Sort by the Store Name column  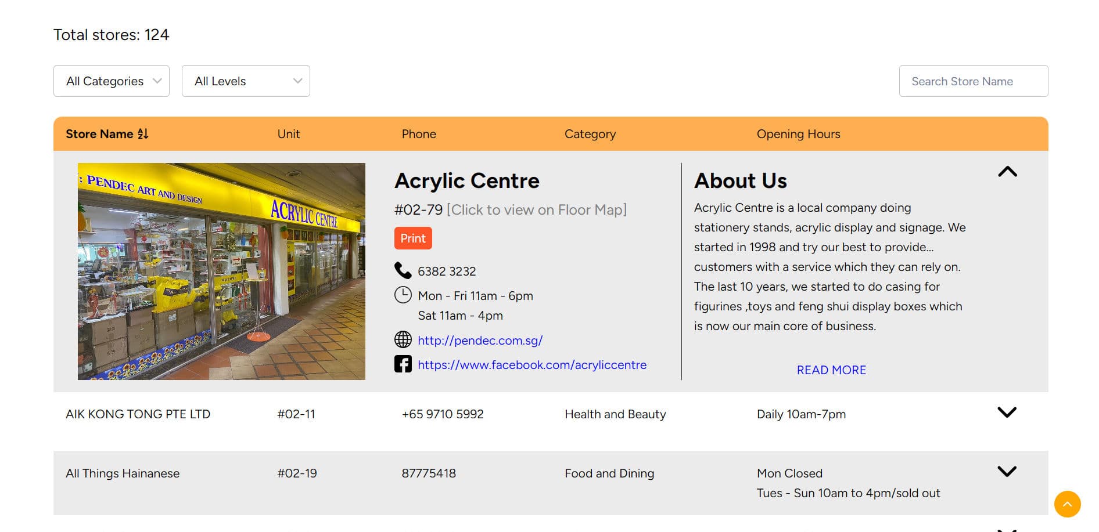107,134
